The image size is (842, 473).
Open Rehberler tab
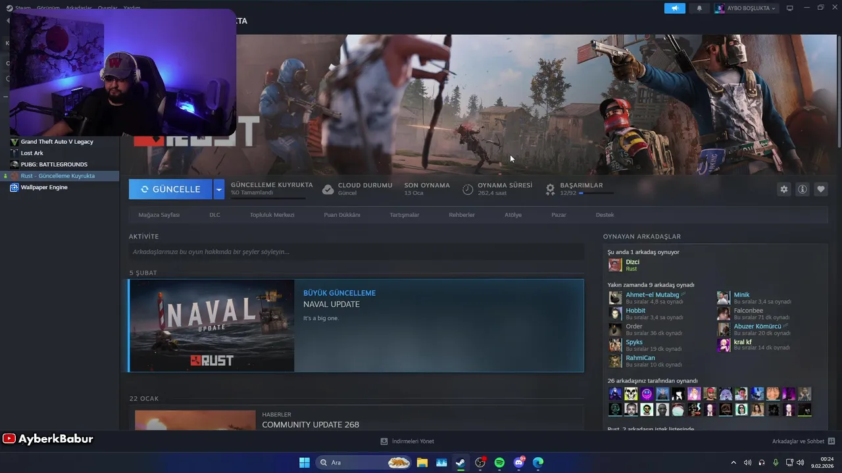pos(462,215)
